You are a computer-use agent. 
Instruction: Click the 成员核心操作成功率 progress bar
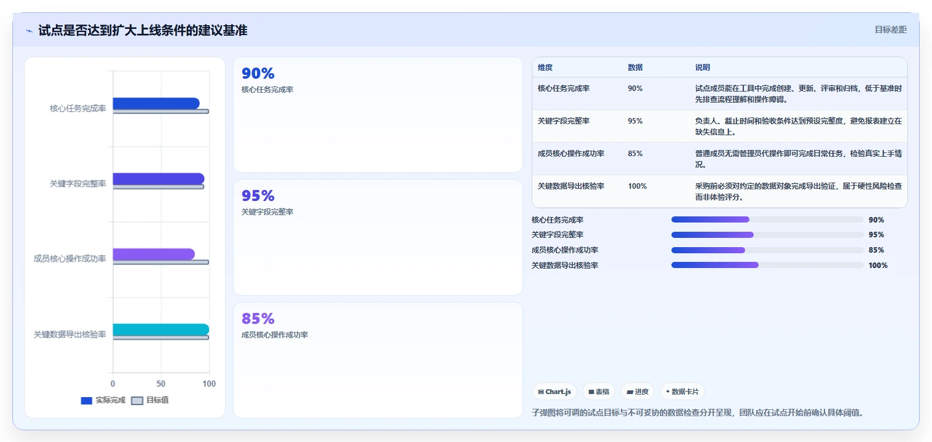coord(767,250)
